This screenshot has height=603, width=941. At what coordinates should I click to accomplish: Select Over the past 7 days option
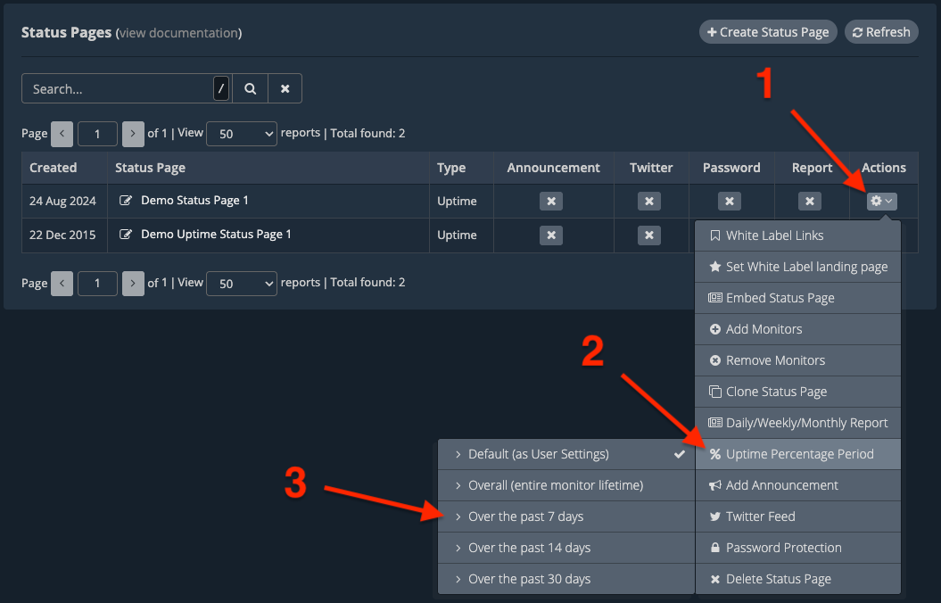[525, 516]
